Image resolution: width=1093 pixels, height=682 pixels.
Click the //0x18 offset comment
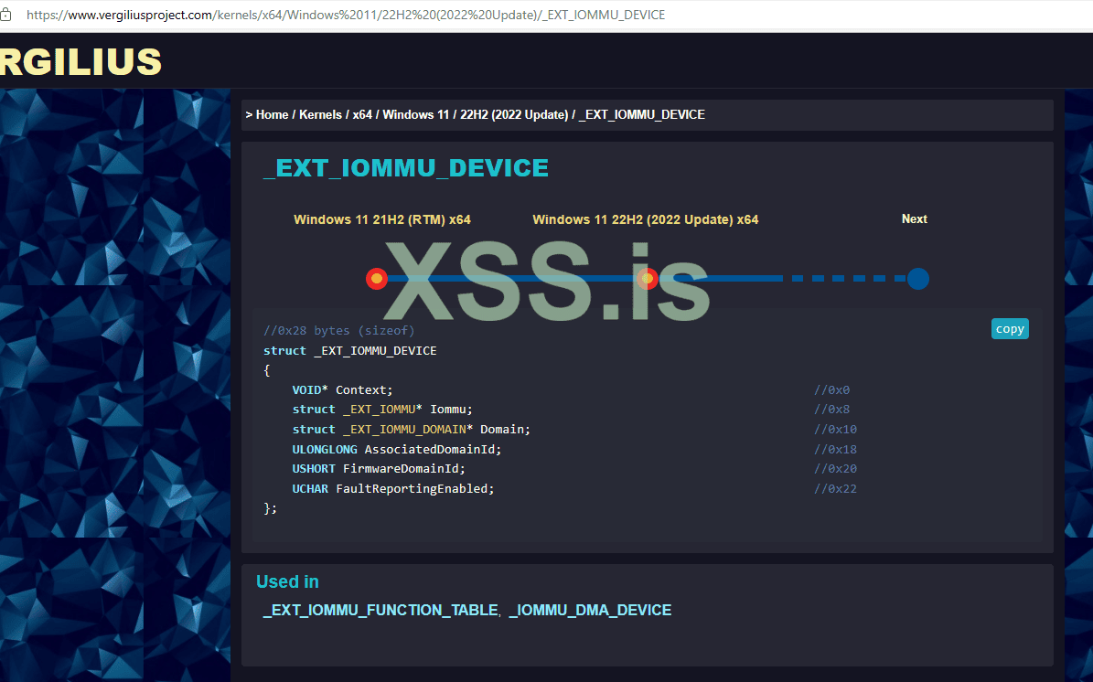(835, 449)
